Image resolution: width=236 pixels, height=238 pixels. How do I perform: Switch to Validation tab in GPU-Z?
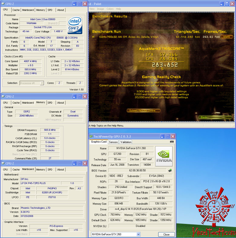tap(126, 142)
